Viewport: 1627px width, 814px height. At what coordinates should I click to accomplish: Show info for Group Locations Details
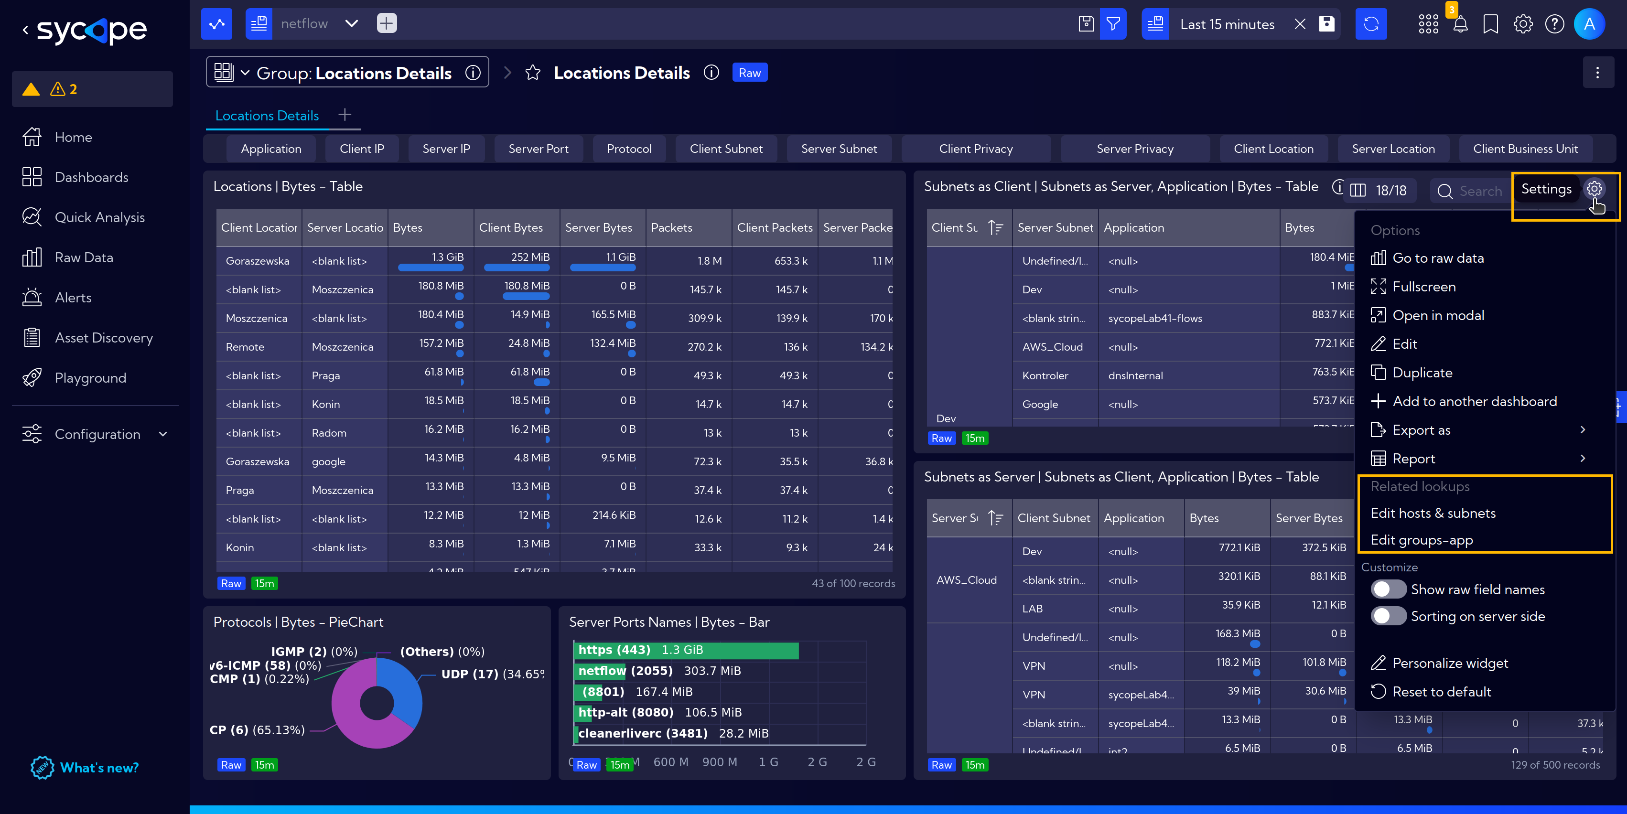click(x=473, y=73)
